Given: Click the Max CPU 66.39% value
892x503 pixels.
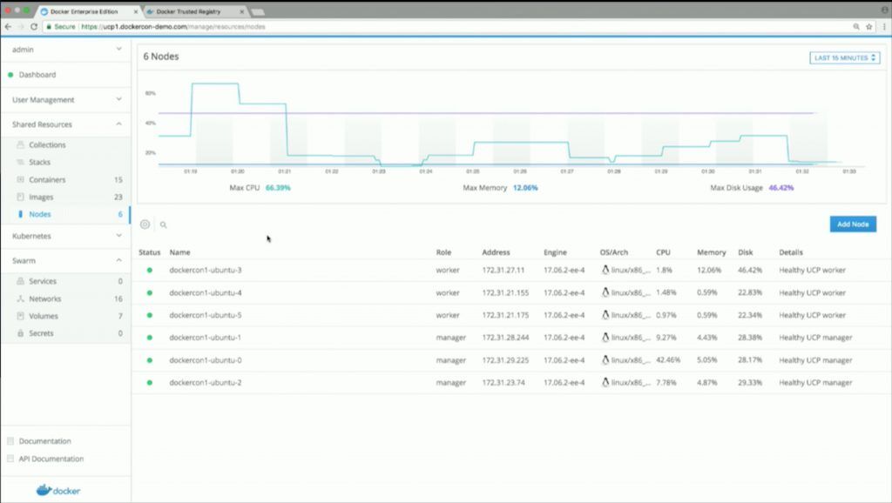Looking at the screenshot, I should (278, 188).
